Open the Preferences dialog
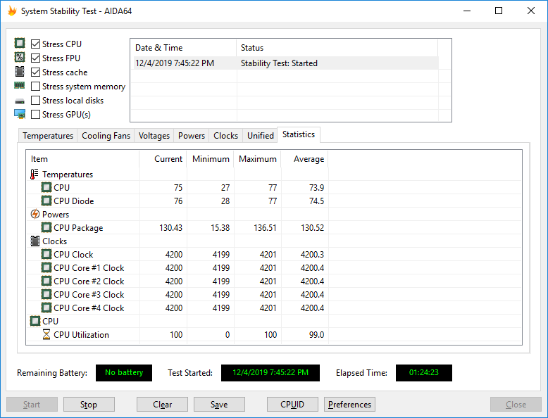This screenshot has height=418, width=548. (349, 405)
